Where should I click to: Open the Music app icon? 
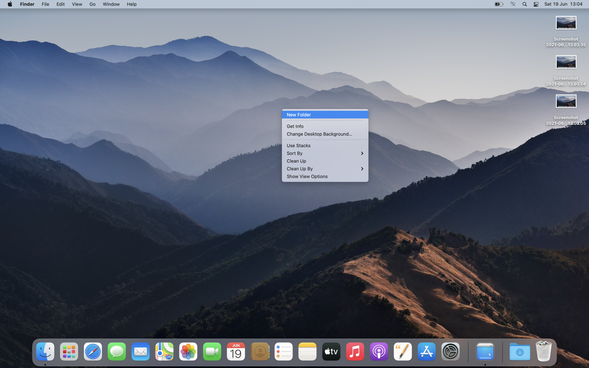click(355, 352)
